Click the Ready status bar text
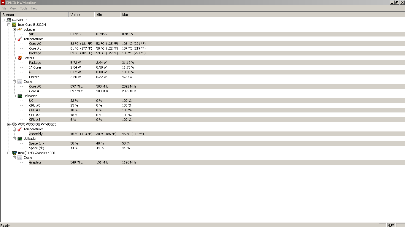The height and width of the screenshot is (227, 405). coord(5,225)
